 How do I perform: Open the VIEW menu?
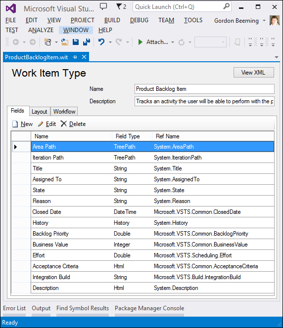[54, 20]
